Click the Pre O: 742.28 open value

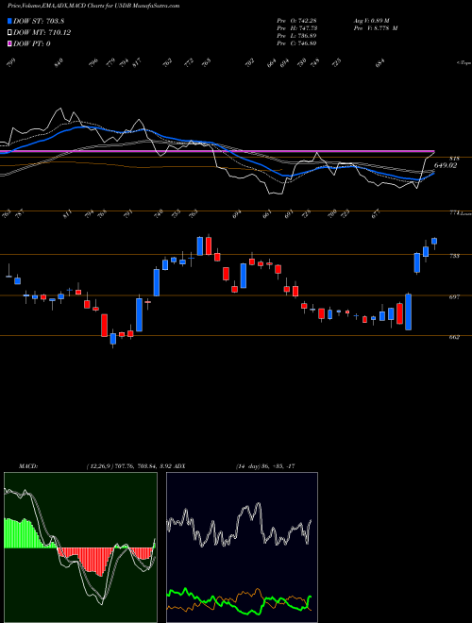click(296, 21)
